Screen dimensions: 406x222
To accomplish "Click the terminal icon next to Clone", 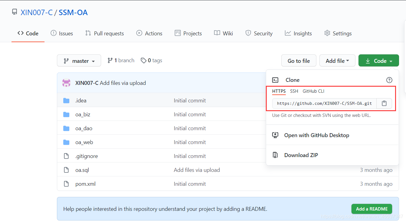I will pos(275,80).
